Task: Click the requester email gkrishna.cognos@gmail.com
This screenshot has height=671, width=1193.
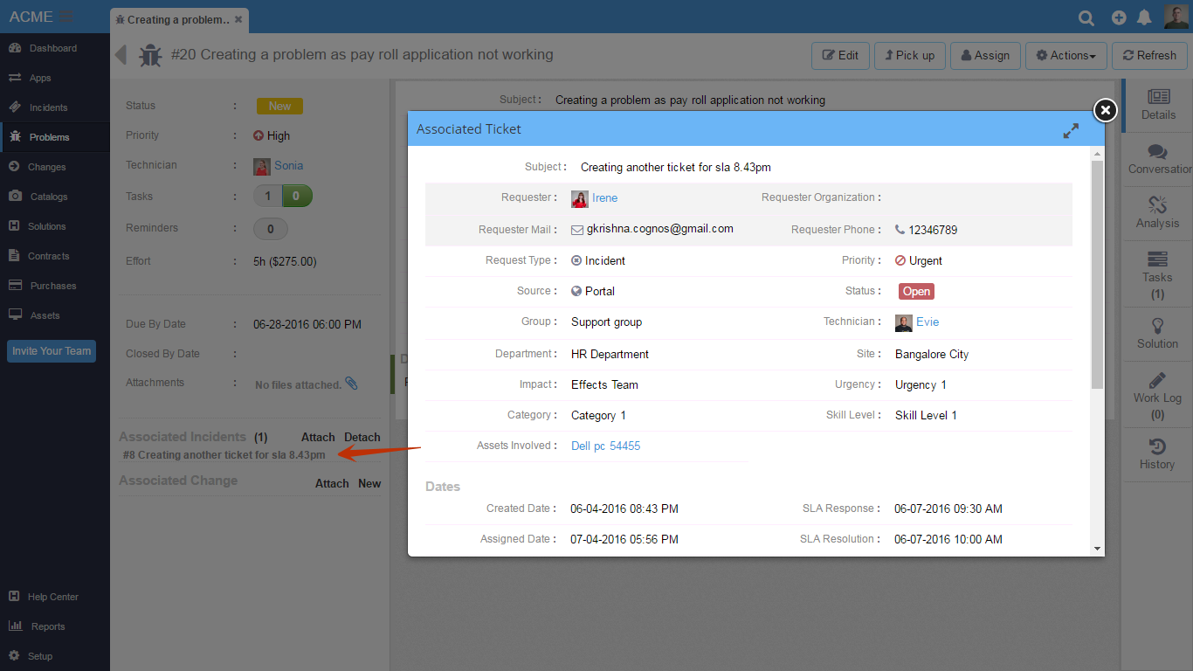Action: point(659,229)
